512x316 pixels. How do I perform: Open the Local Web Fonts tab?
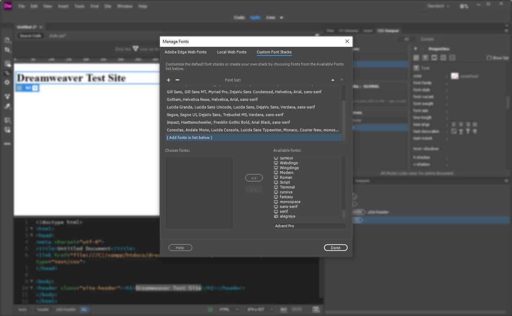pos(232,52)
